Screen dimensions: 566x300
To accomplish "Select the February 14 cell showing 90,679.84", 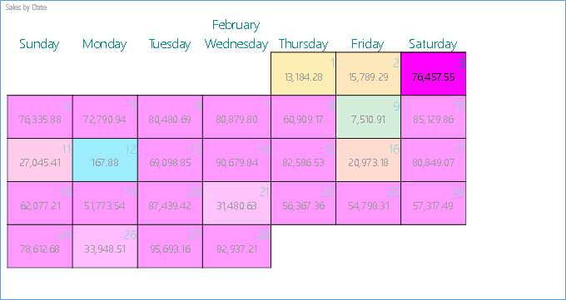I will [x=236, y=160].
